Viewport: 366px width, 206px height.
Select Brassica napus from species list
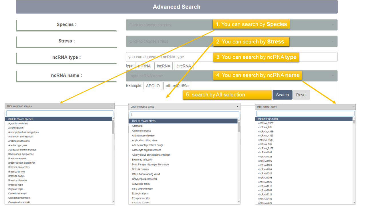click(x=16, y=176)
